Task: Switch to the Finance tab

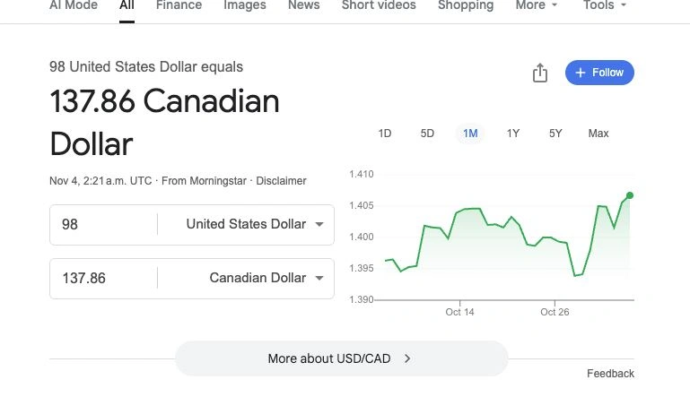Action: pos(179,5)
